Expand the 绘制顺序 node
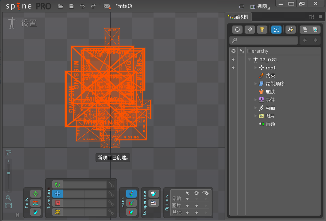The width and height of the screenshot is (326, 221). tap(256, 84)
